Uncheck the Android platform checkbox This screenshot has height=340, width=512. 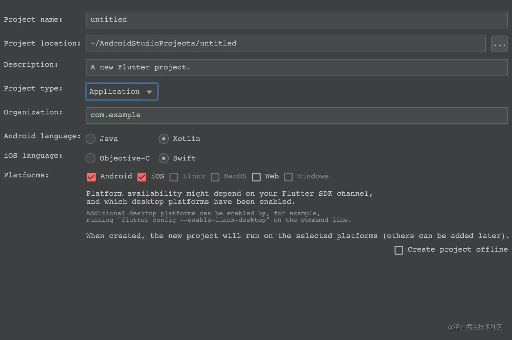[x=91, y=177]
